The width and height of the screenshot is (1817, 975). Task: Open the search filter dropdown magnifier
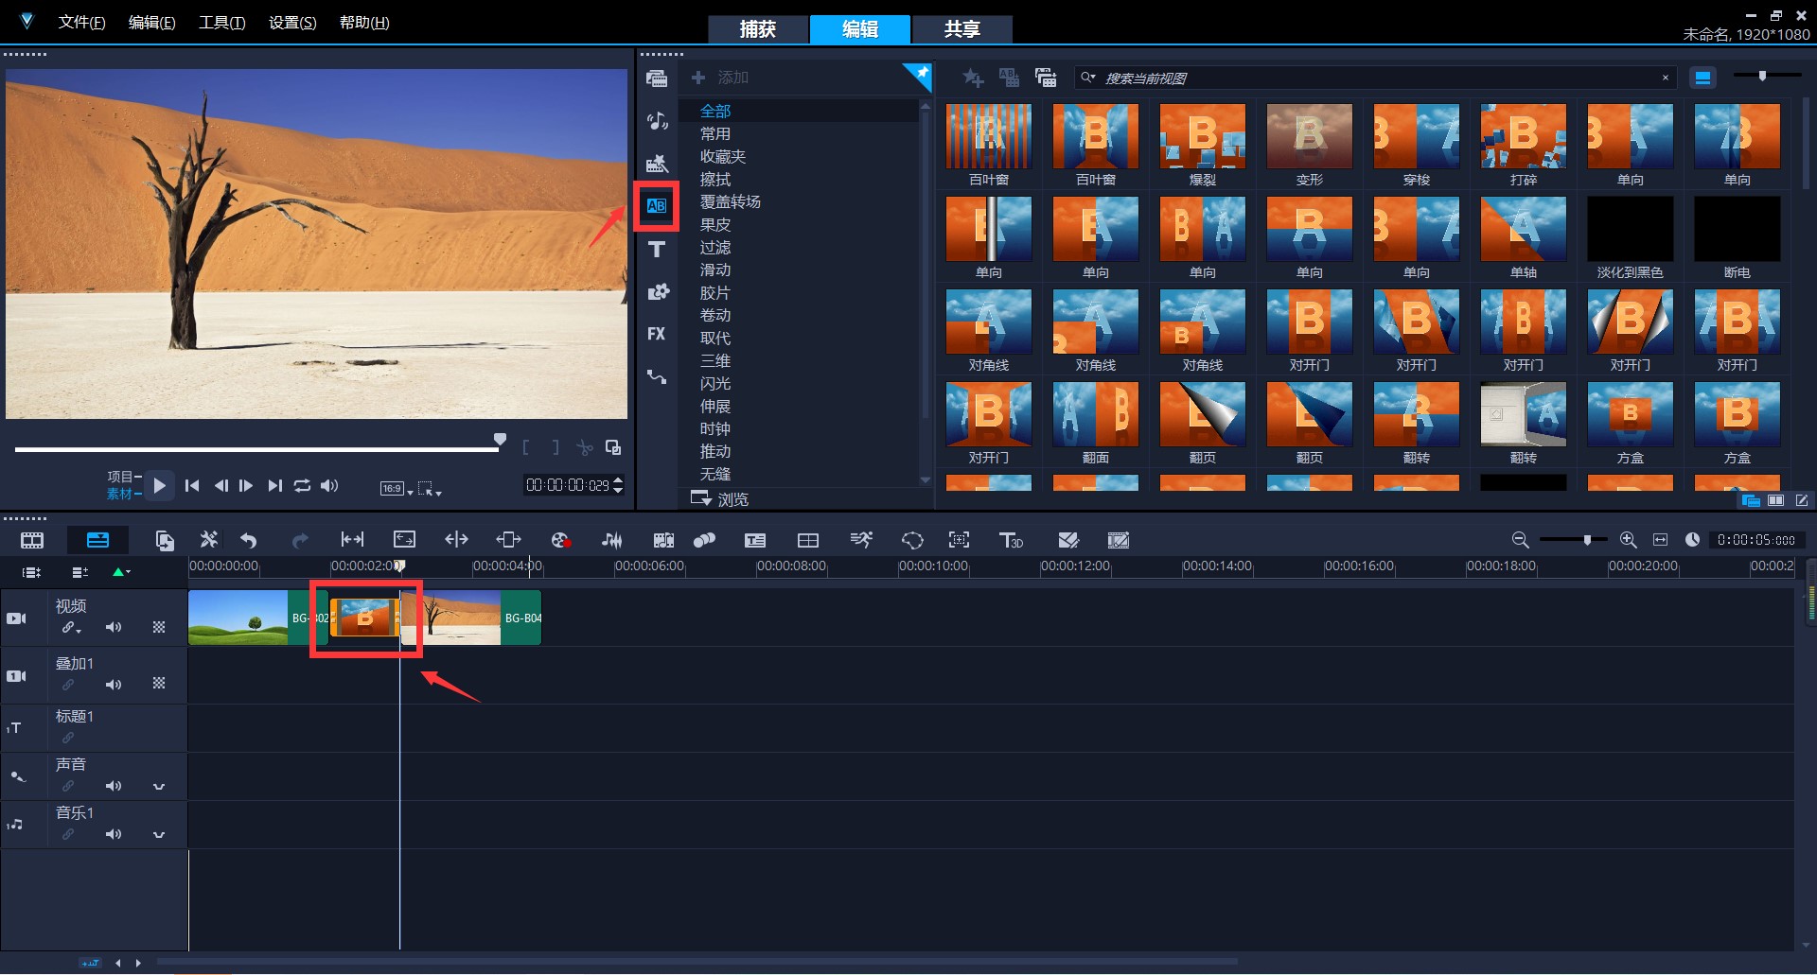(1088, 78)
